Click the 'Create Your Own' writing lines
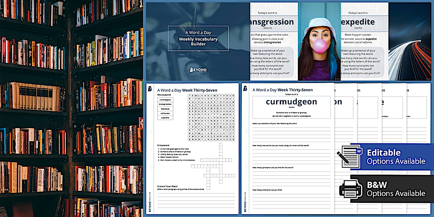 [x=196, y=199]
